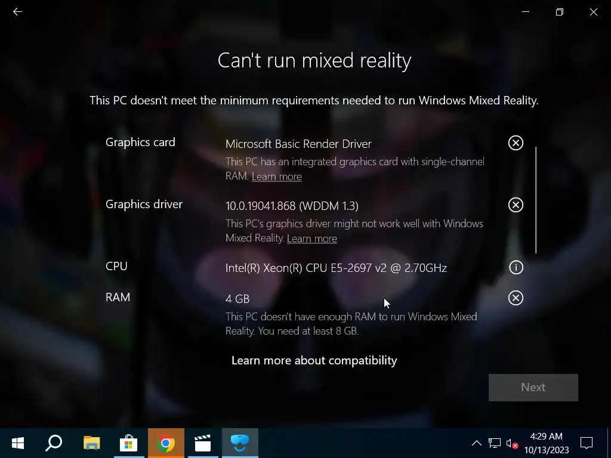Open Movies & TV clapperboard taskbar icon
This screenshot has height=458, width=611.
[203, 443]
